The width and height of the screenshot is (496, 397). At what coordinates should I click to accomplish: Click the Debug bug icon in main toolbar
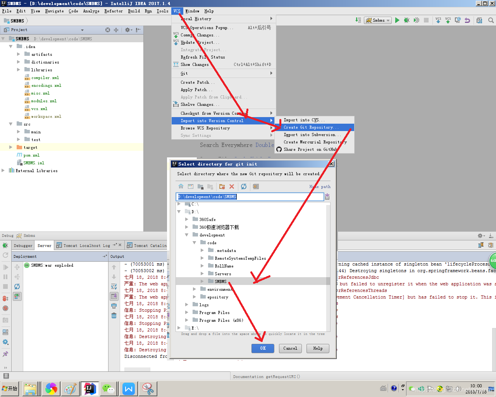pos(406,20)
